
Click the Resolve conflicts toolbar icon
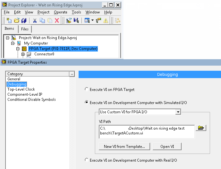98,20
